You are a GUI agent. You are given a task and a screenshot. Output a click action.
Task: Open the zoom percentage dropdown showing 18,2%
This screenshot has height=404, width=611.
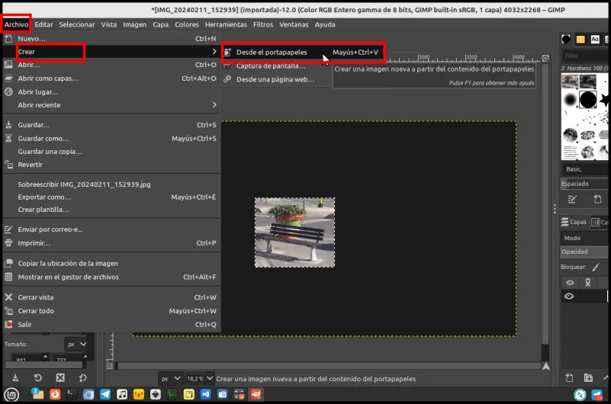200,378
